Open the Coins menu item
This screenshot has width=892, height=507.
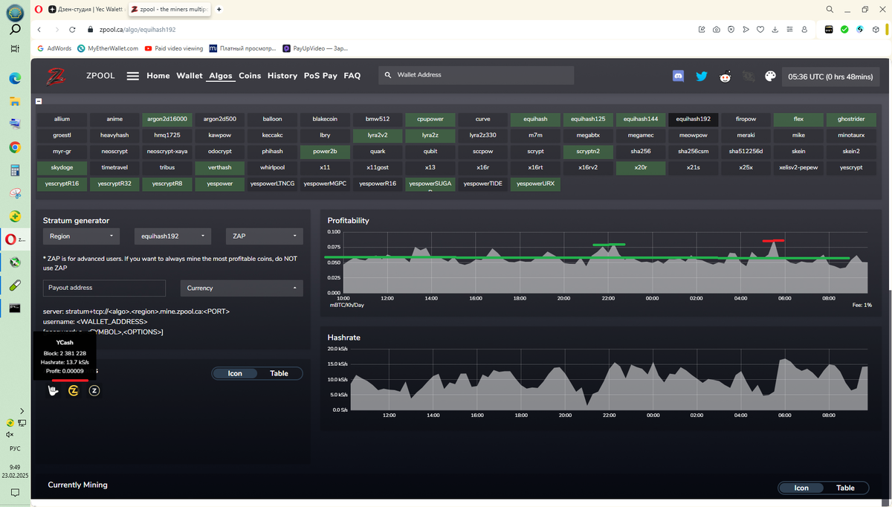coord(250,76)
